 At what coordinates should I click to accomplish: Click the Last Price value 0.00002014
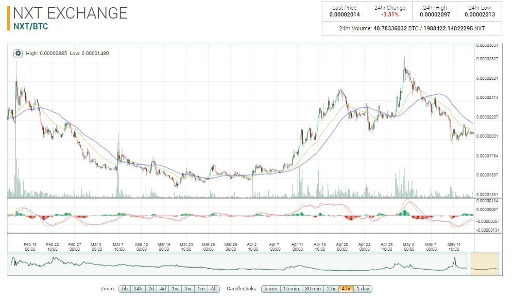[345, 15]
